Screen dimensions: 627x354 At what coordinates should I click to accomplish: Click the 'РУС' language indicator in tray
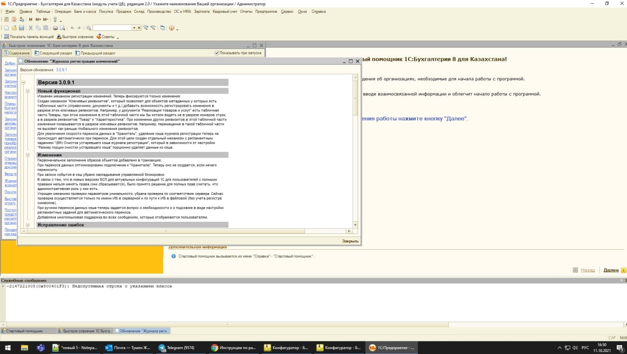click(x=585, y=348)
